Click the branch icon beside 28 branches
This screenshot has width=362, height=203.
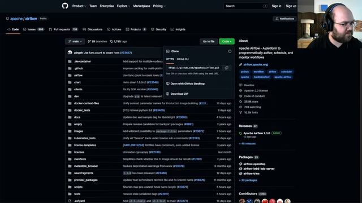pyautogui.click(x=89, y=41)
